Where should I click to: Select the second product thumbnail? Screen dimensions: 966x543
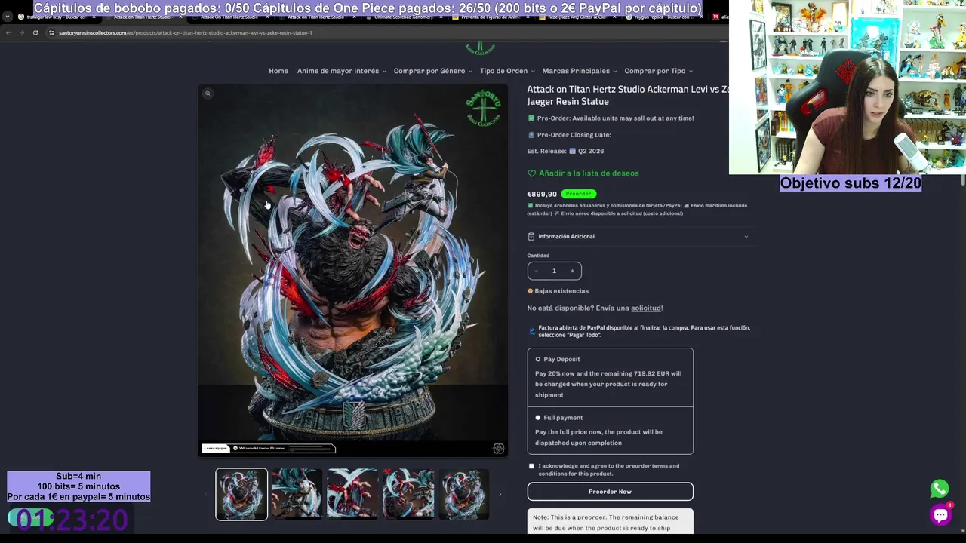(297, 495)
